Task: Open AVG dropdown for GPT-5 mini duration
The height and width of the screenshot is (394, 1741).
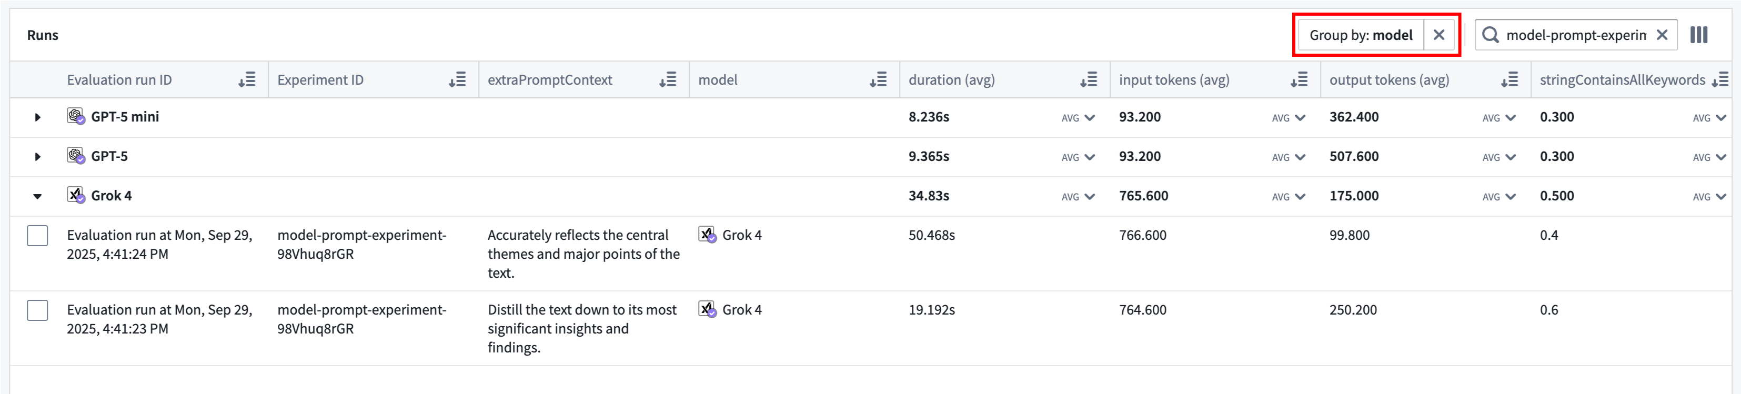Action: 1078,118
